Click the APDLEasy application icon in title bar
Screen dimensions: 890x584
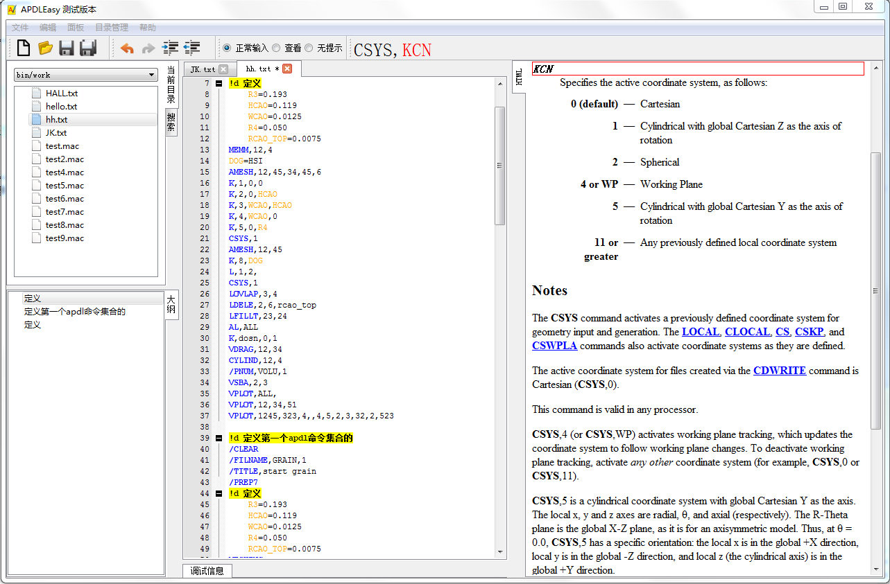(x=12, y=9)
